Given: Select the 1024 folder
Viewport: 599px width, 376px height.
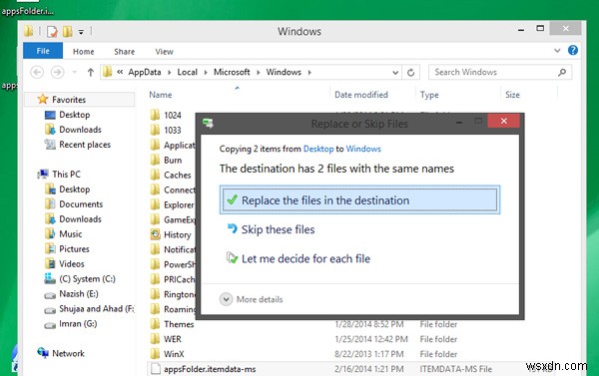Looking at the screenshot, I should coord(173,116).
